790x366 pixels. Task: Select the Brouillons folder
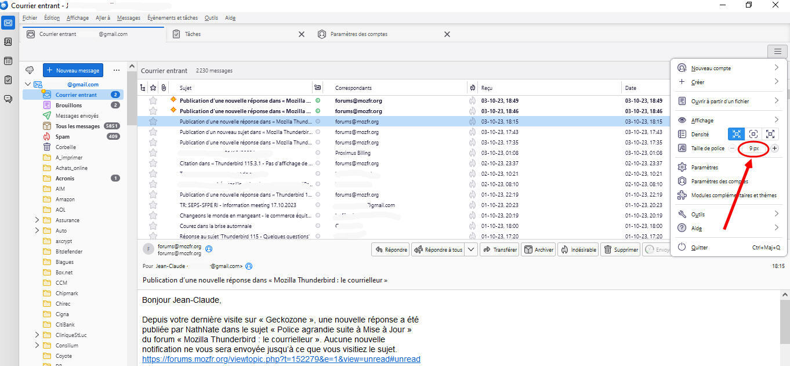coord(73,106)
